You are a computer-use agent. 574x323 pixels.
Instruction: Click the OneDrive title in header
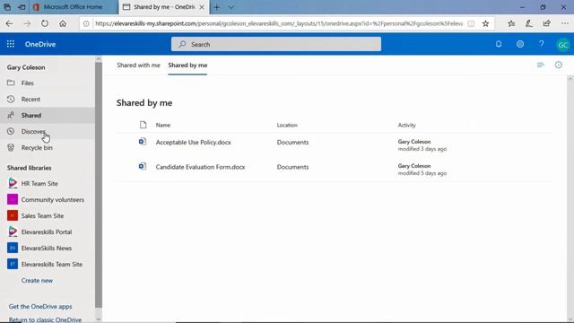click(40, 44)
